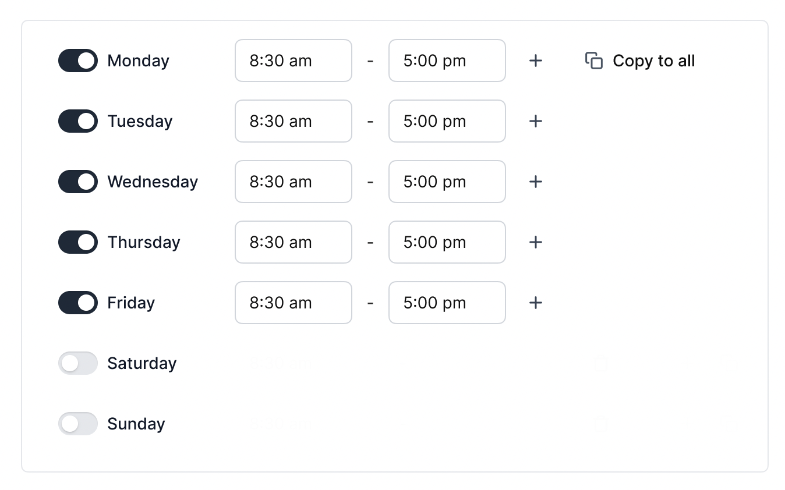Click the copy icon beside Copy to all
This screenshot has width=785, height=490.
593,61
